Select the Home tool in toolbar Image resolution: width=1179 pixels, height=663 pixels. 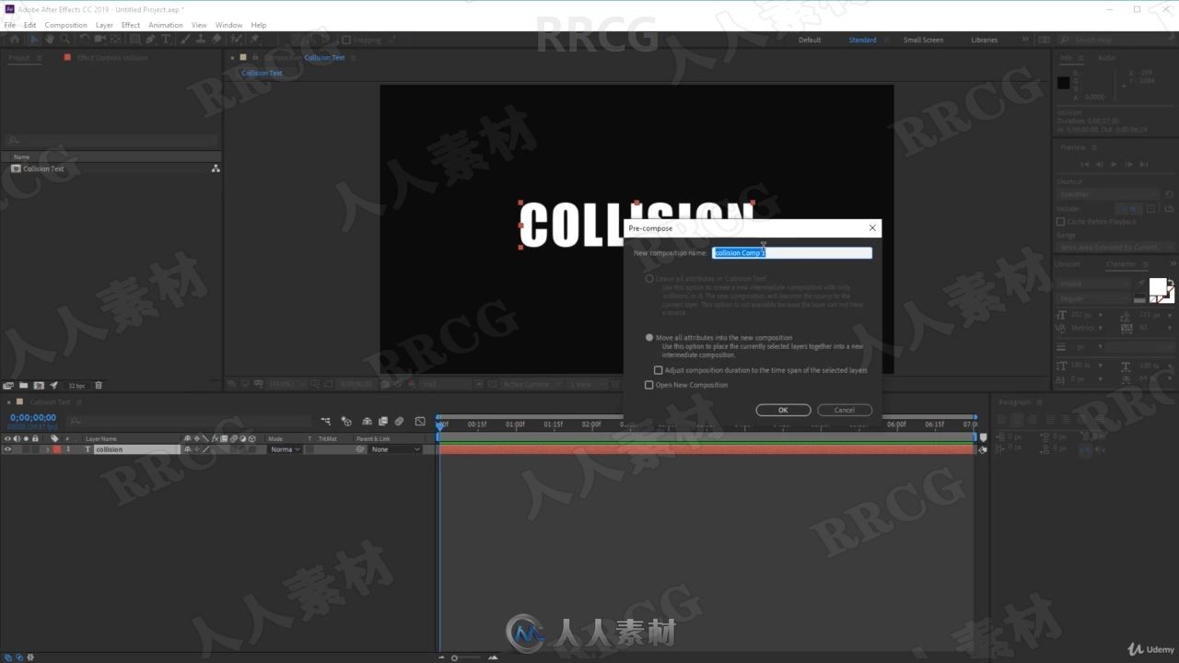click(15, 40)
